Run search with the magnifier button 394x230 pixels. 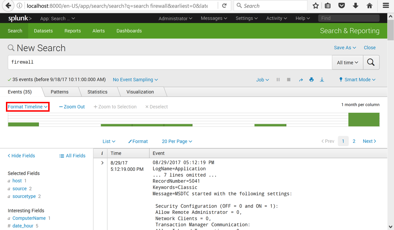371,62
